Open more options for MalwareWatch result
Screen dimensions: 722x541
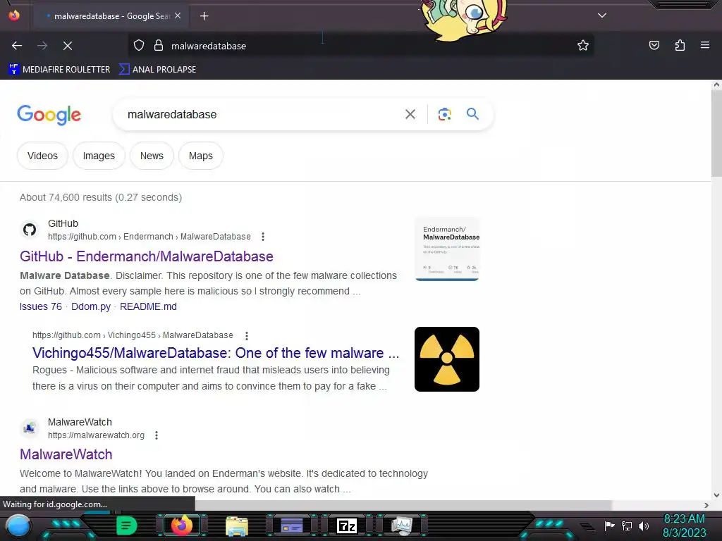tap(157, 435)
